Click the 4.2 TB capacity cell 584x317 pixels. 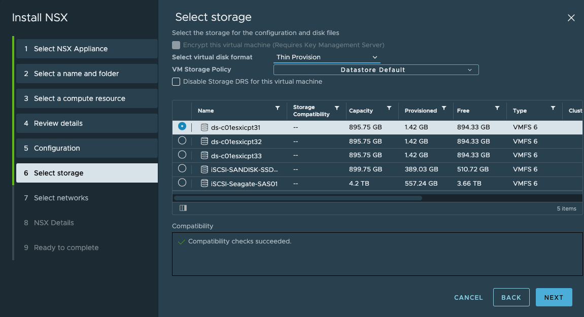pyautogui.click(x=359, y=183)
